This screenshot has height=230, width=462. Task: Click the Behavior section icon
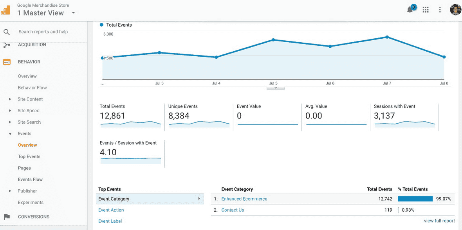[x=7, y=62]
